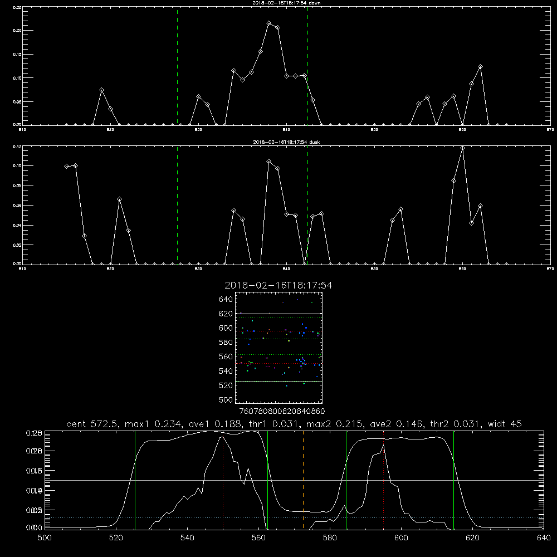Click the top plot title ending in 'dawn'
Image resolution: width=557 pixels, height=557 pixels.
tap(286, 3)
